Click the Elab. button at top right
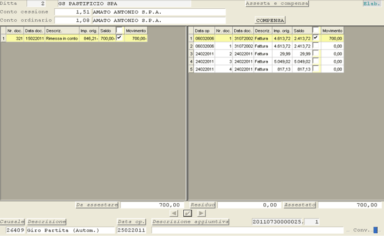384x236 pixels. pos(371,3)
